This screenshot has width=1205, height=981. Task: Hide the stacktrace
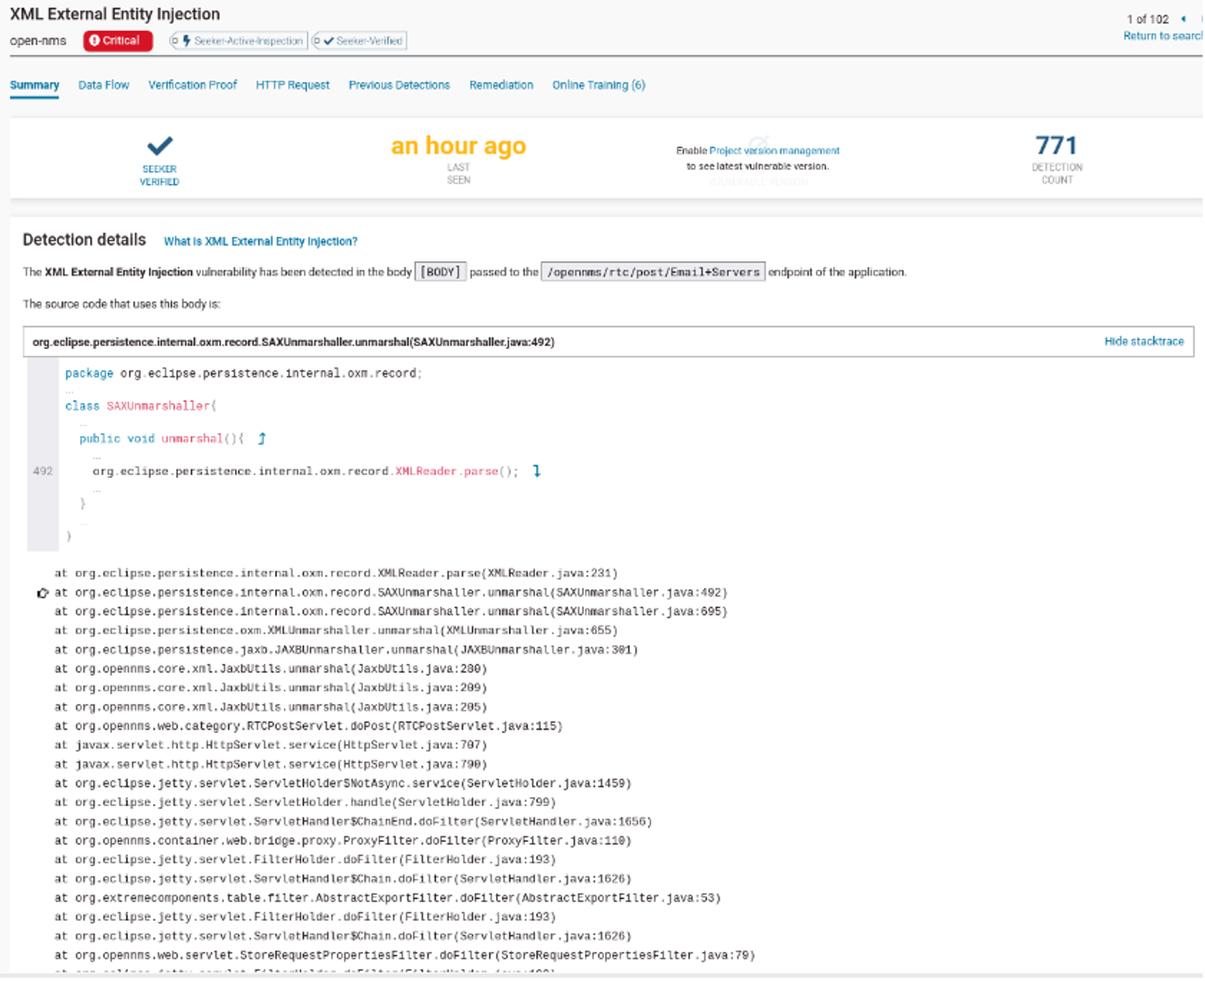[x=1143, y=341]
